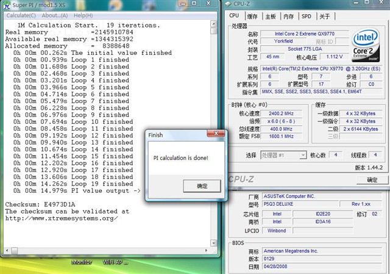Click the Intel Core 2 Extreme QX9770 name field

pyautogui.click(x=305, y=34)
